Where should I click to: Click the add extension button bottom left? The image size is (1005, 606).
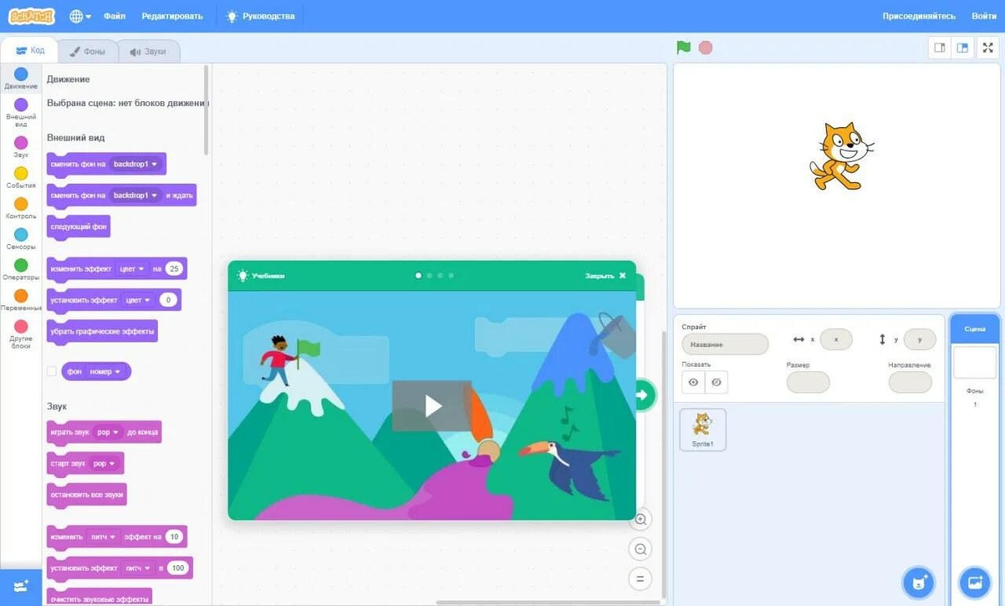[x=21, y=586]
